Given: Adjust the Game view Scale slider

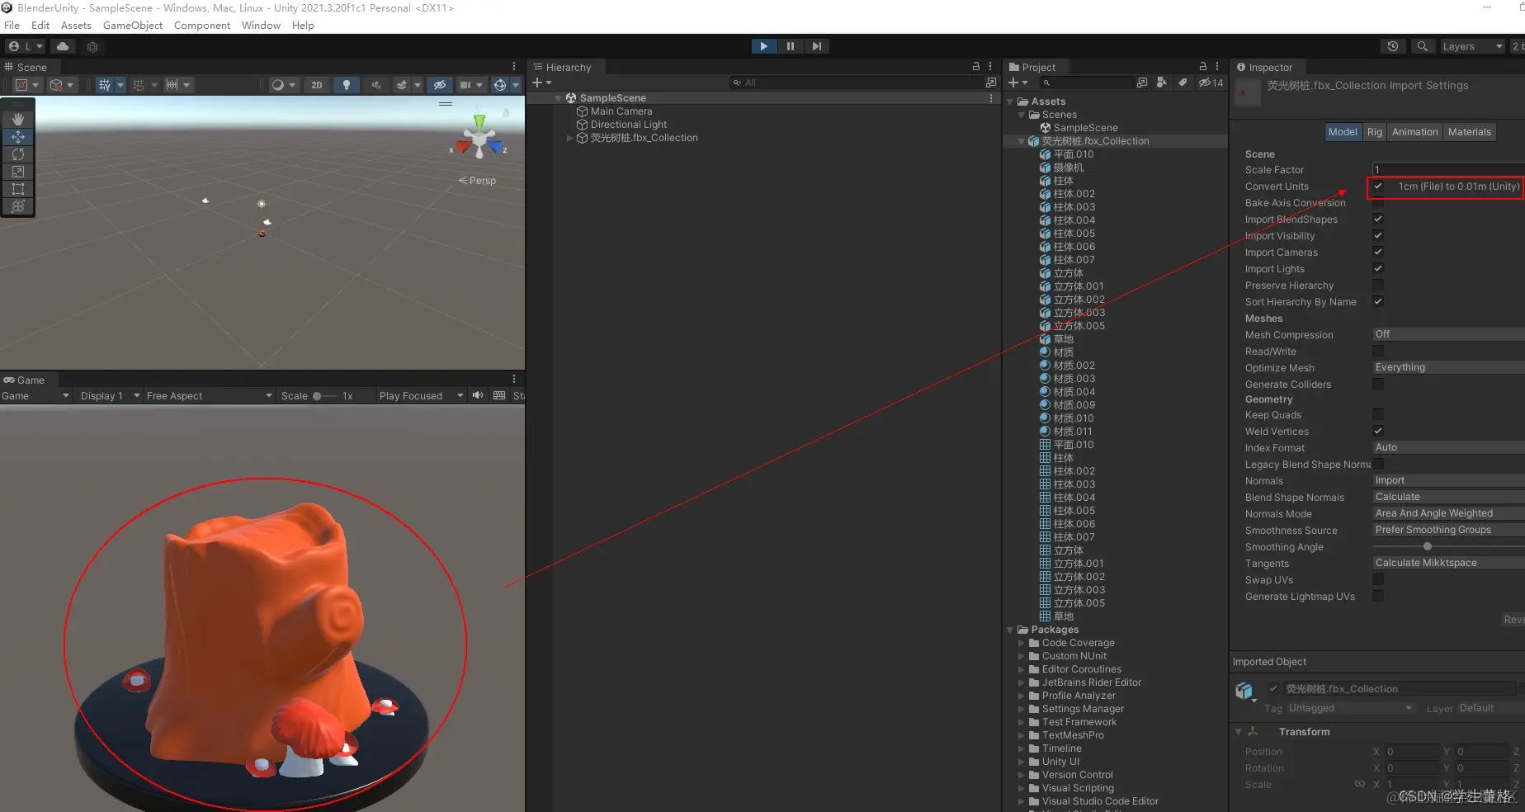Looking at the screenshot, I should point(324,396).
